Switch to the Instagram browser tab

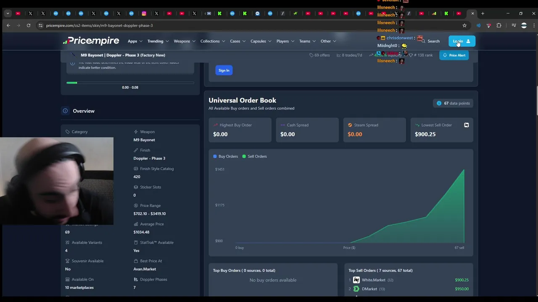pyautogui.click(x=144, y=13)
